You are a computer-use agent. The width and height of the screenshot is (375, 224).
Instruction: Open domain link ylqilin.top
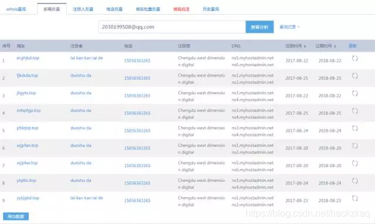tap(26, 180)
